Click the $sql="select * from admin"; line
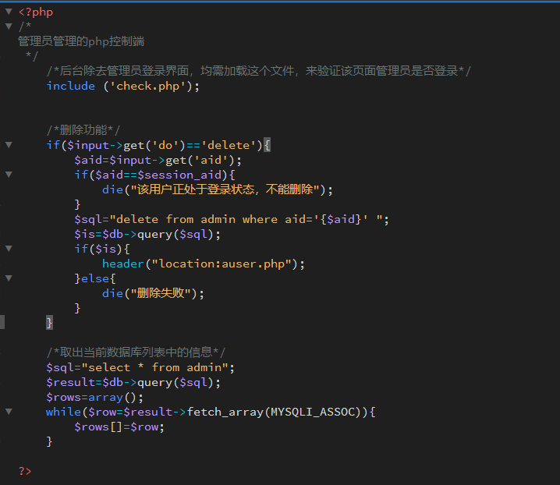 tap(140, 367)
